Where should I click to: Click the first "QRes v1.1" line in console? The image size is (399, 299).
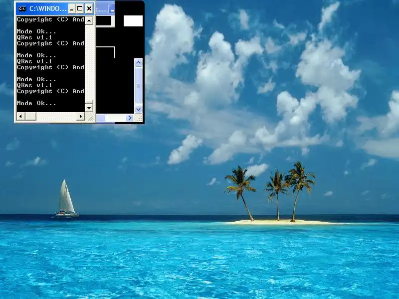(x=34, y=37)
